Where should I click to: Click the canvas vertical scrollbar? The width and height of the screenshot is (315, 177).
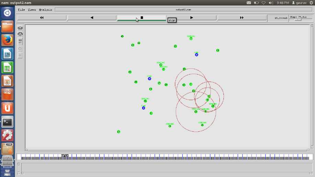coord(312,86)
